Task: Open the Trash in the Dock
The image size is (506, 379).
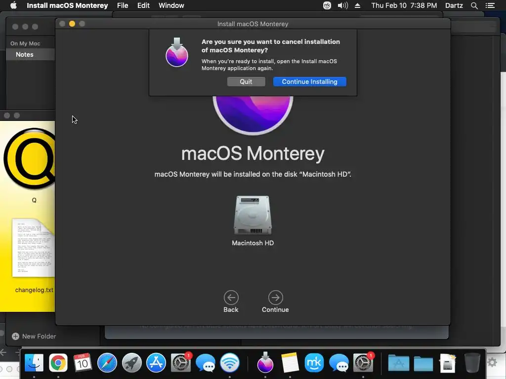Action: point(472,363)
